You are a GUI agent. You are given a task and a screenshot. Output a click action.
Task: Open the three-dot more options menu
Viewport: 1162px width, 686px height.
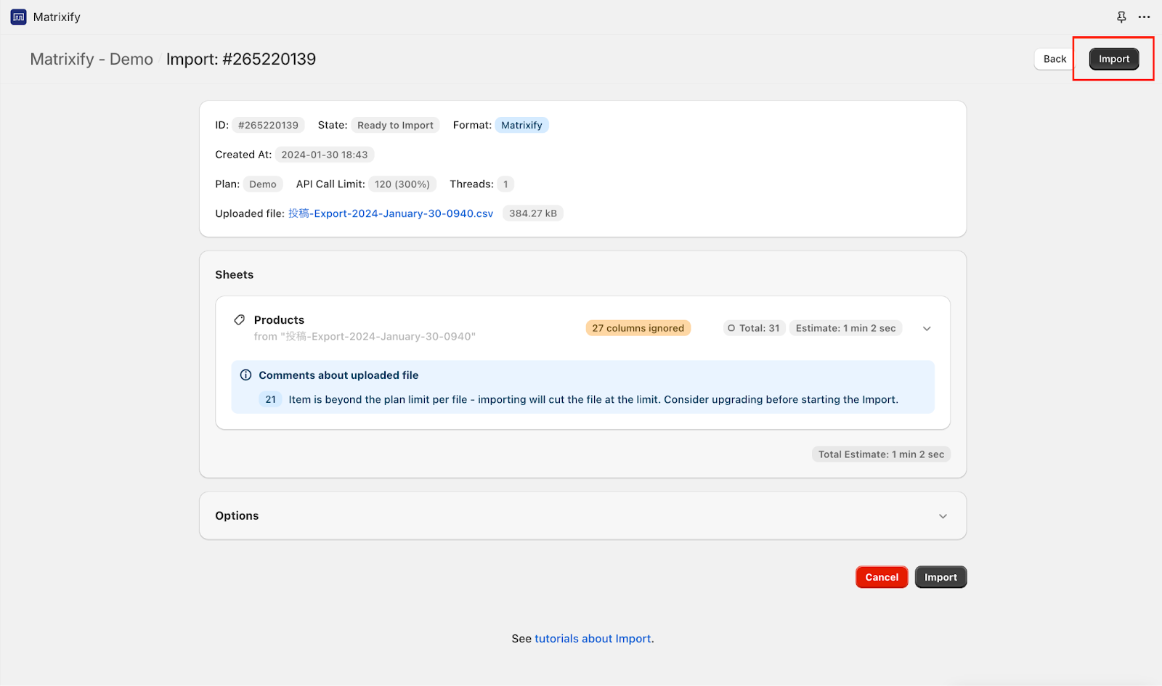[x=1144, y=17]
